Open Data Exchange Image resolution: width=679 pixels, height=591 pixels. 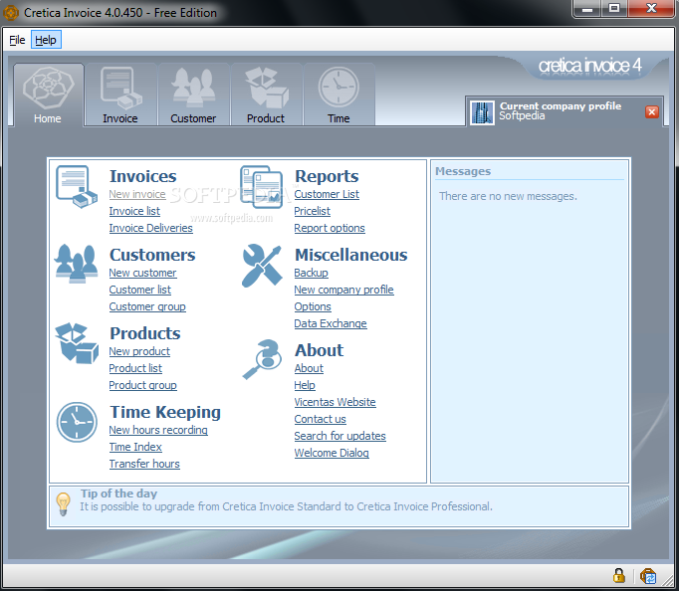tap(331, 323)
